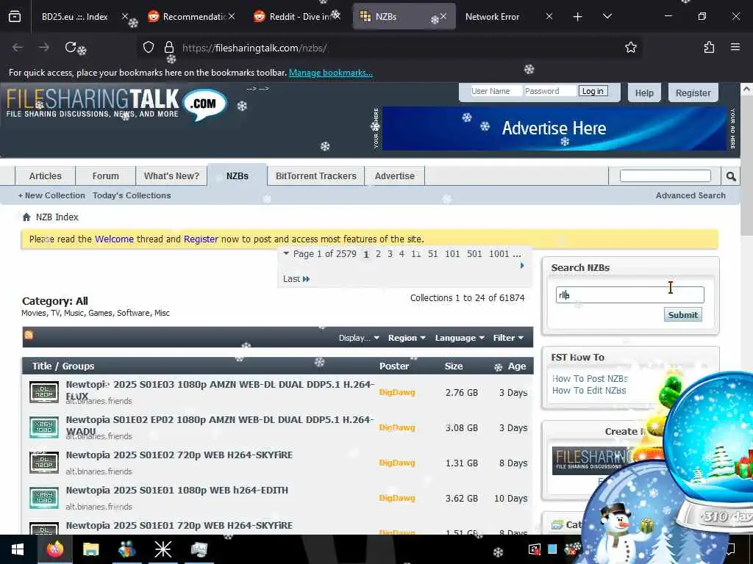Open Windows Start menu

pyautogui.click(x=18, y=549)
